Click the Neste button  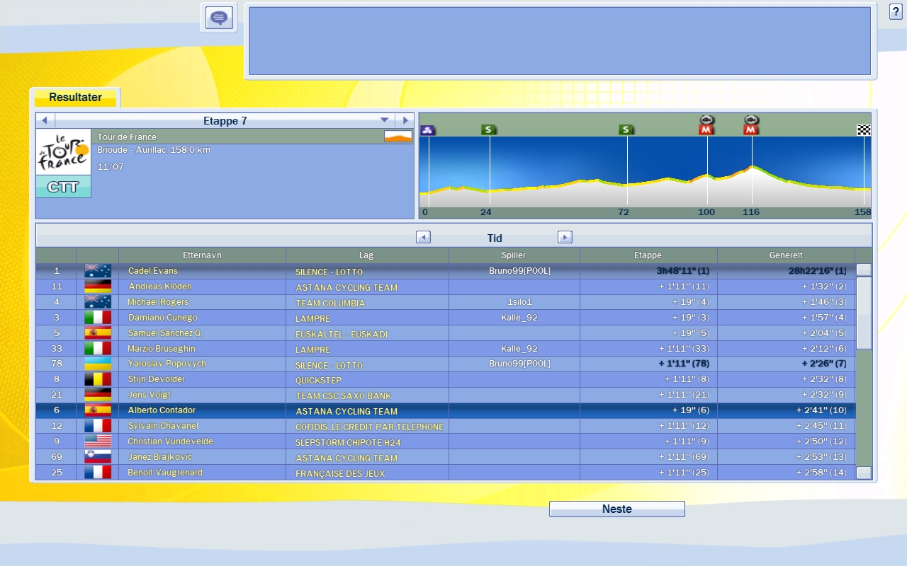pyautogui.click(x=616, y=509)
